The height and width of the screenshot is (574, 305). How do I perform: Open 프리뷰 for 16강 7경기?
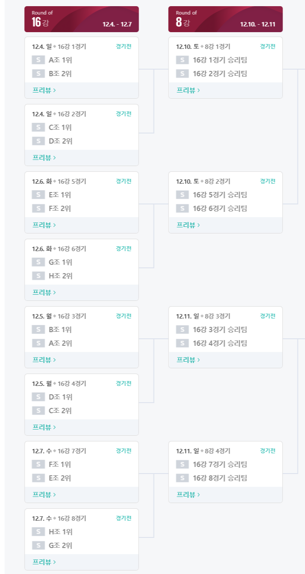44,495
